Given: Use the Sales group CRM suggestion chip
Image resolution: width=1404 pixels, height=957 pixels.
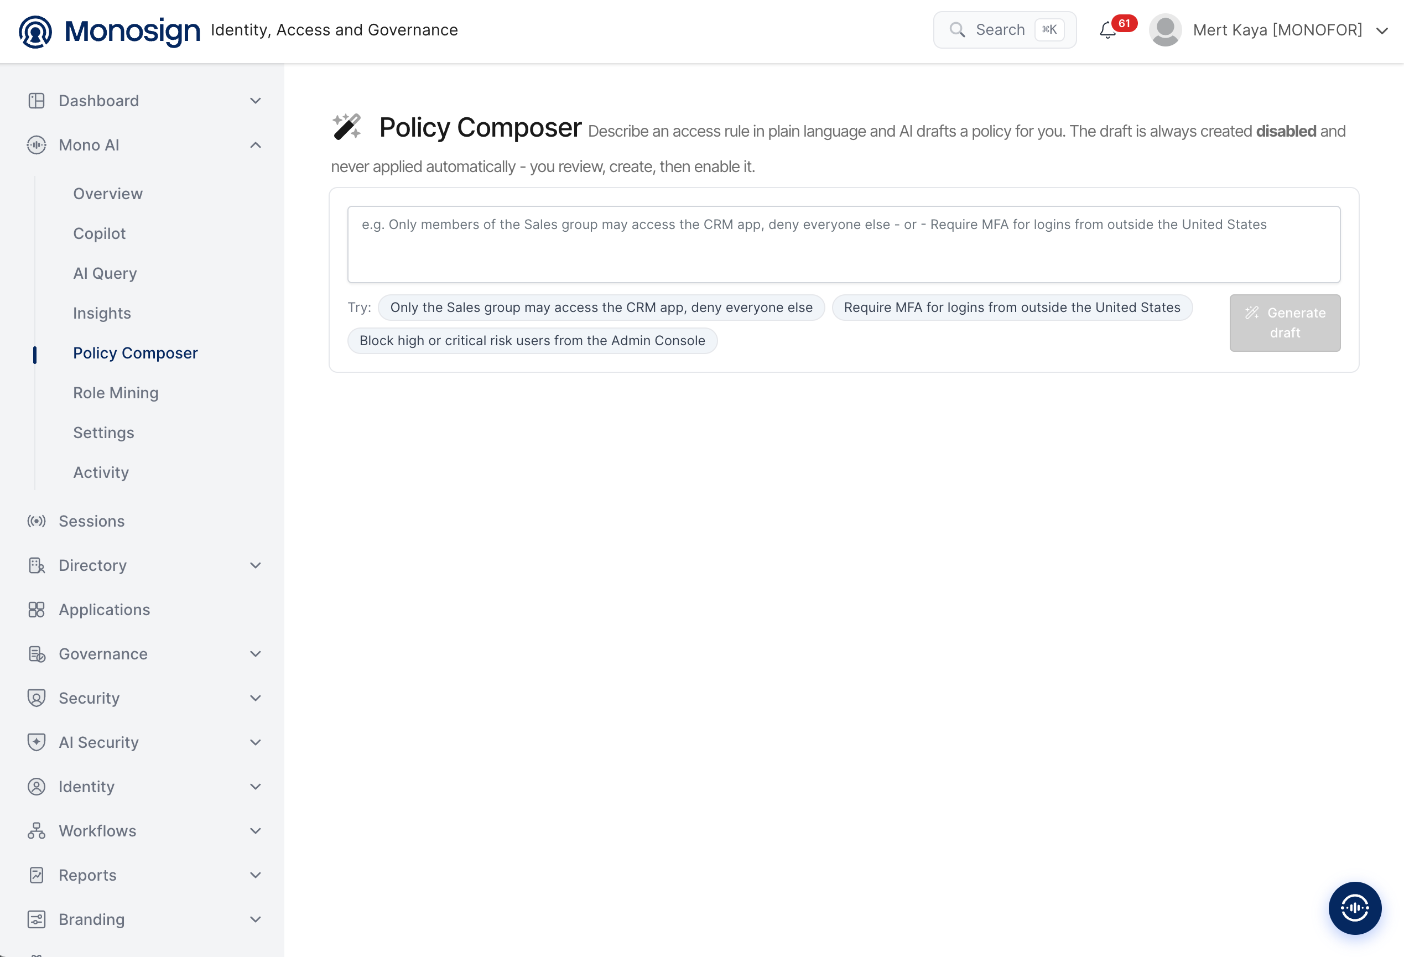Looking at the screenshot, I should coord(601,307).
